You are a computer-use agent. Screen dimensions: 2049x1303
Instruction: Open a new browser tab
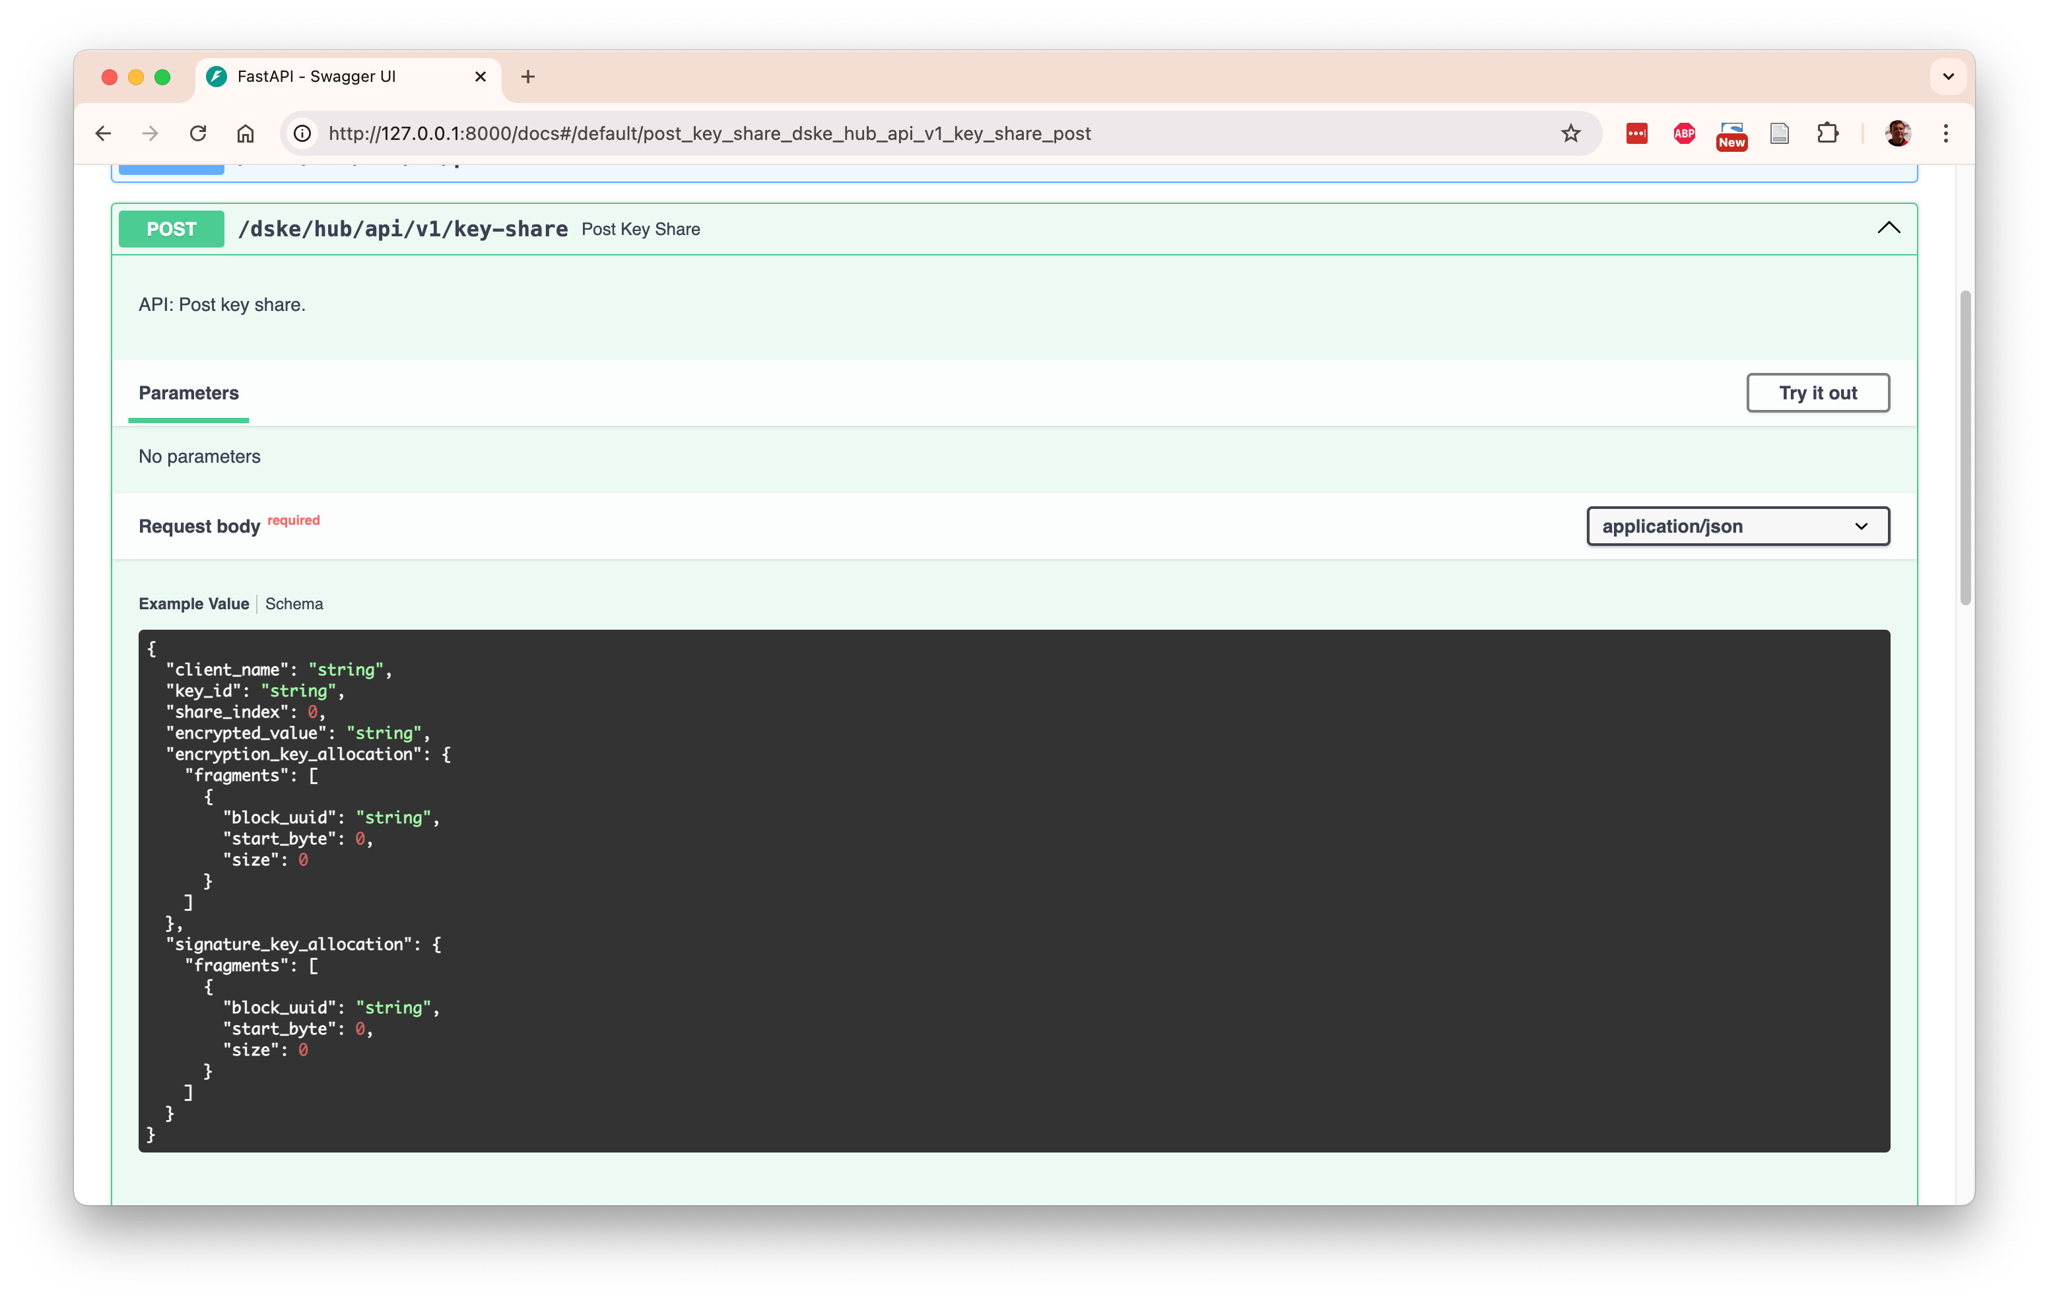(527, 77)
